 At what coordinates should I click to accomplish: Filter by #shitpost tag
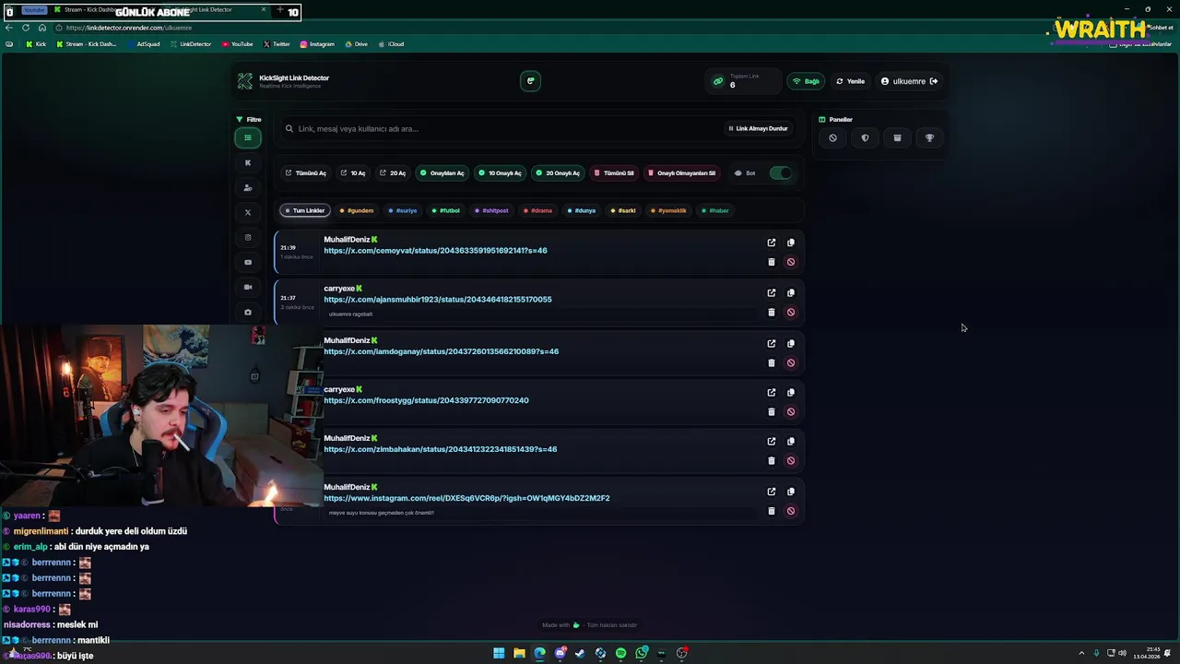pos(492,210)
